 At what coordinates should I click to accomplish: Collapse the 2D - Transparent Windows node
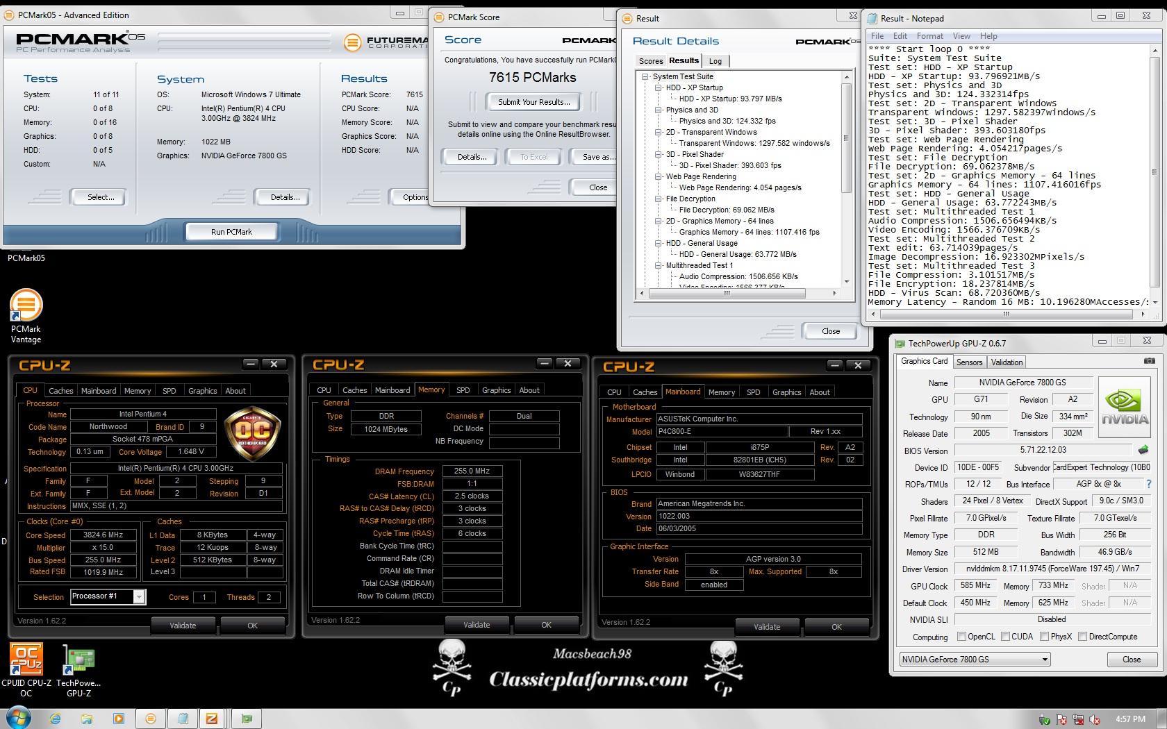(x=659, y=132)
